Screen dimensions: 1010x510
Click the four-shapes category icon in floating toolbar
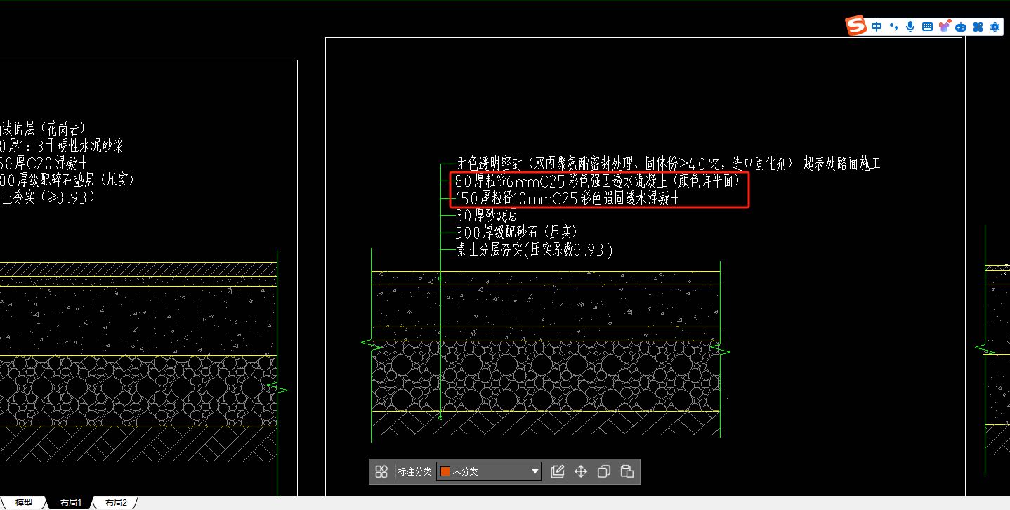tap(381, 471)
